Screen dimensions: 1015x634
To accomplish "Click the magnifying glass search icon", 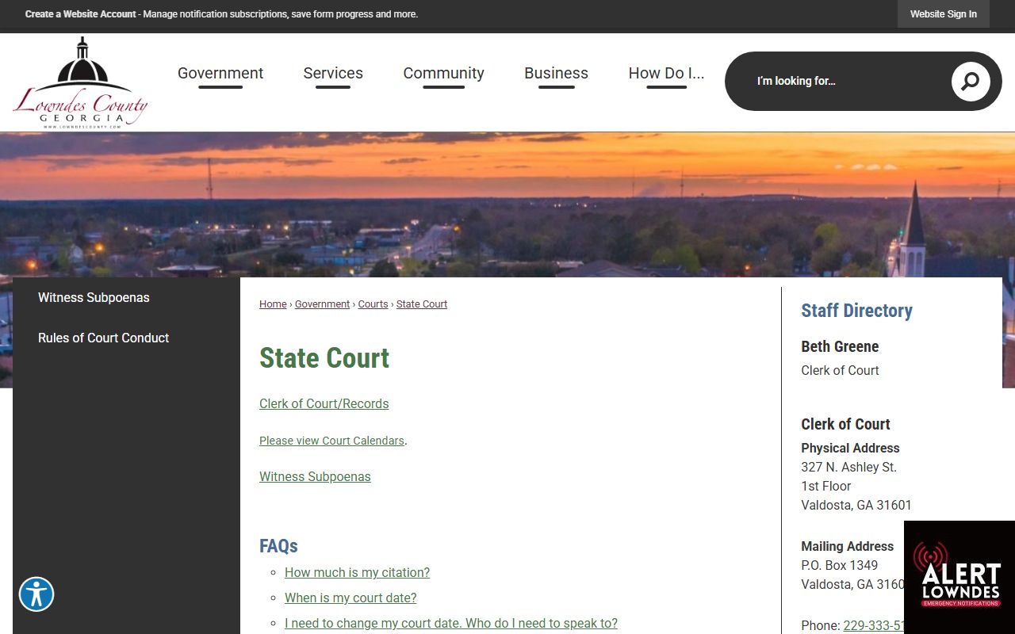I will (x=971, y=81).
